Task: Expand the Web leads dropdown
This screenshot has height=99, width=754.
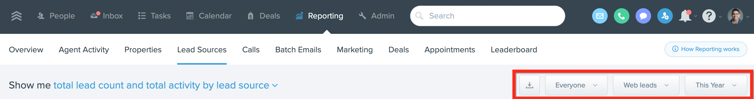Action: tap(646, 85)
